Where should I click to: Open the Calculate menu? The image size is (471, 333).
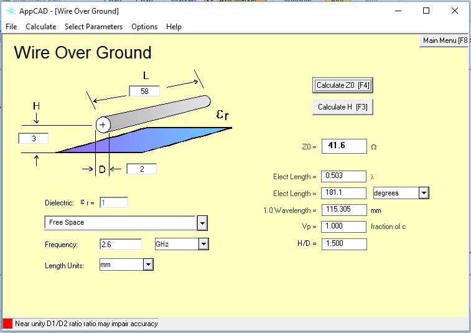[x=40, y=27]
